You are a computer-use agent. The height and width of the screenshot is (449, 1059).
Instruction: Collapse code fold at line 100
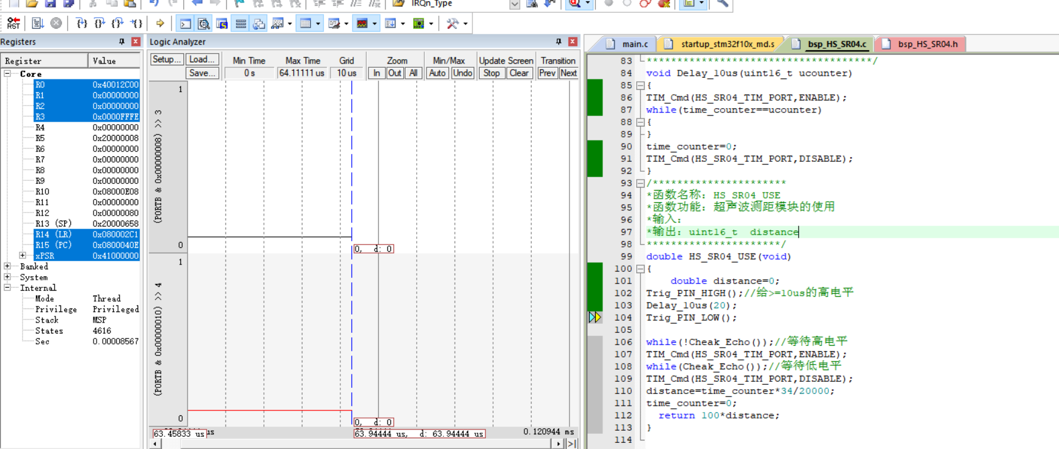pos(640,269)
